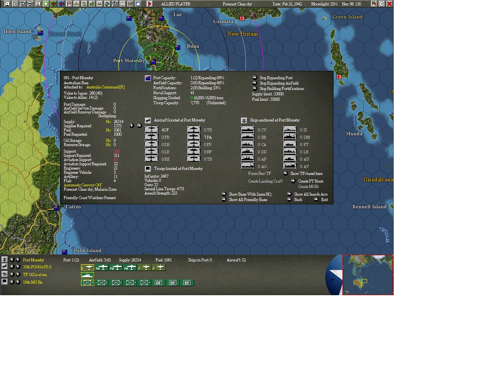Toggle Automatic Convoy Off setting
Screen dimensions: 492x369
click(x=83, y=185)
